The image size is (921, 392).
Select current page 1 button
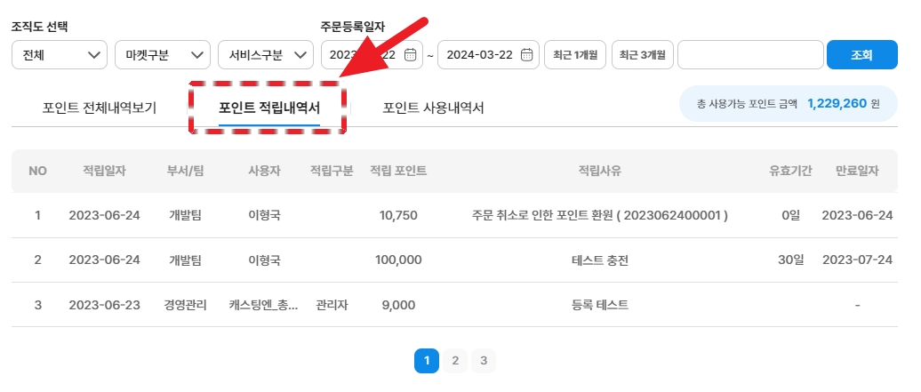pyautogui.click(x=427, y=361)
